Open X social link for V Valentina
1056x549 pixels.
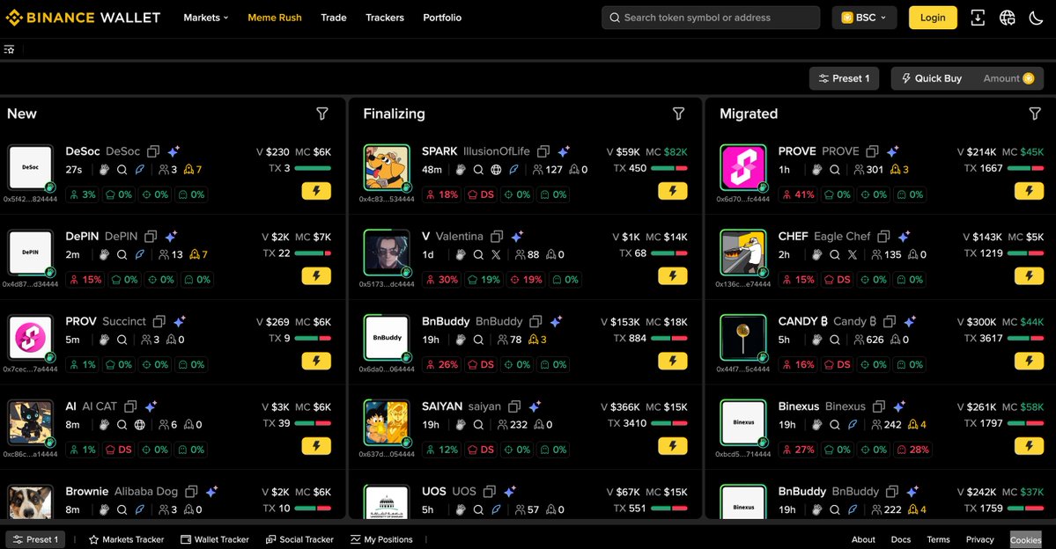tap(497, 255)
